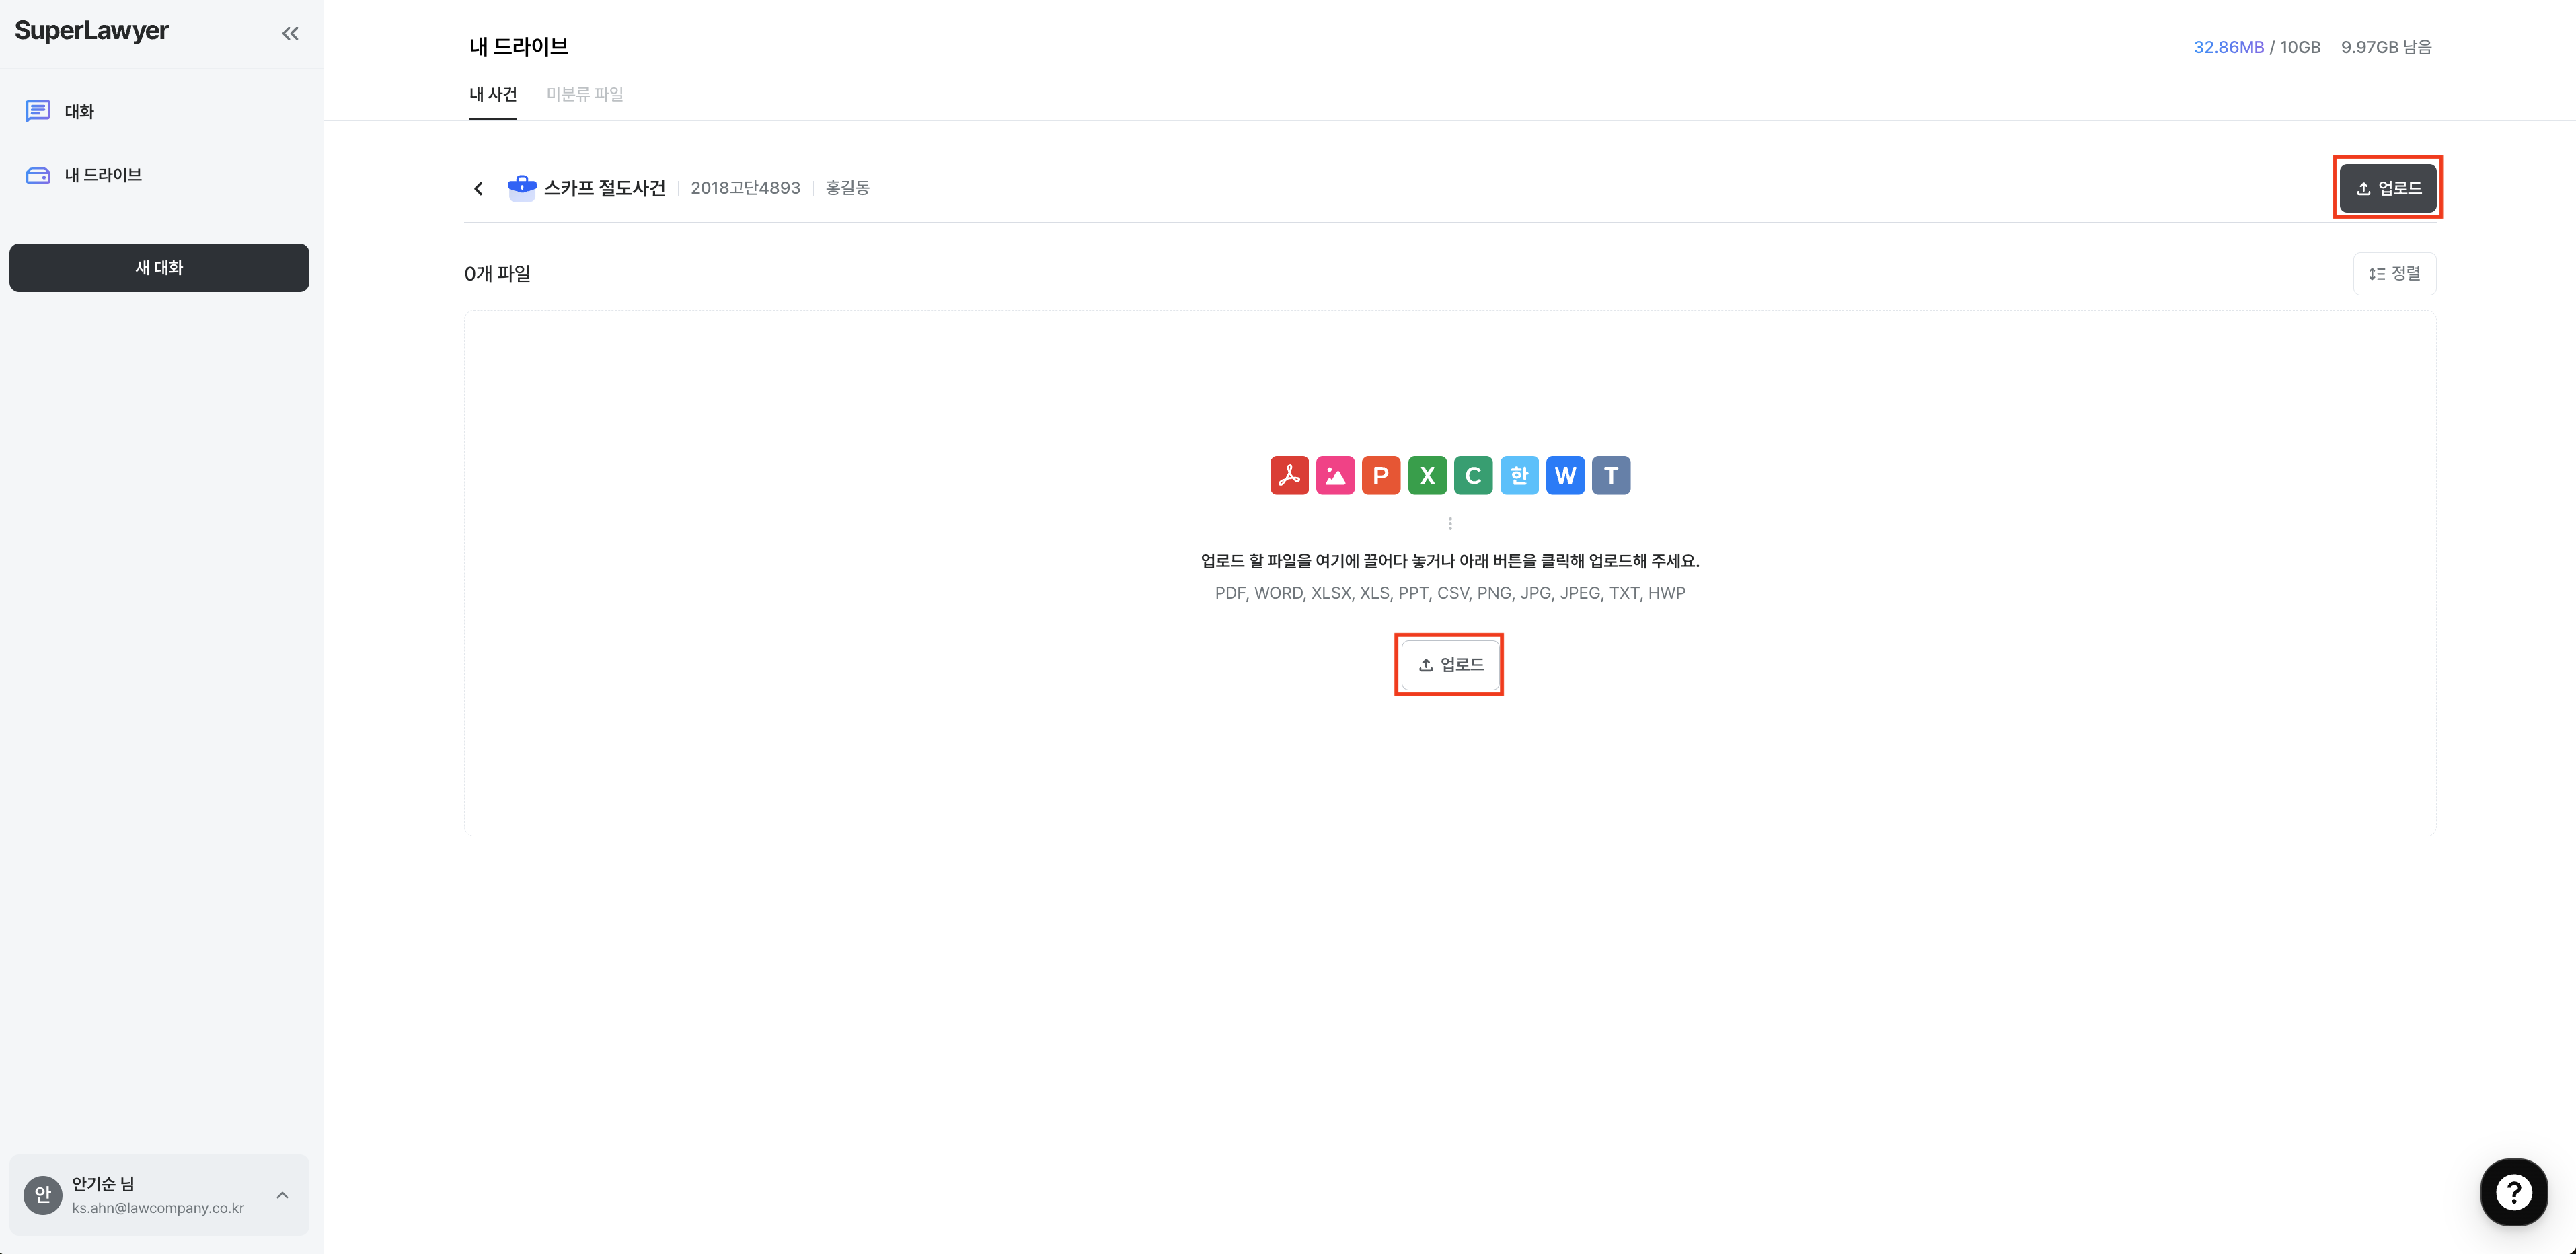
Task: Click the blue Word W icon
Action: [x=1565, y=475]
